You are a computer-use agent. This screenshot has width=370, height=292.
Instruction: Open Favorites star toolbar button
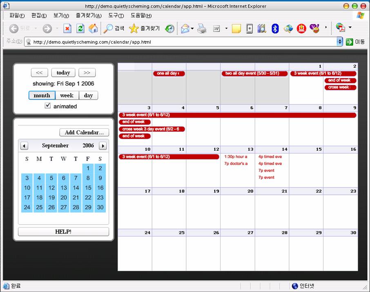(x=145, y=29)
